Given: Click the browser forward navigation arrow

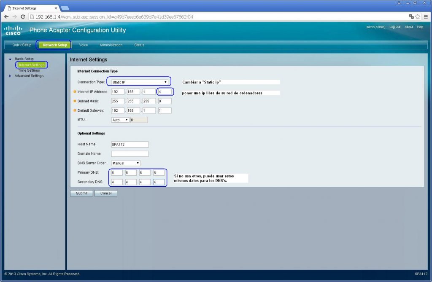Looking at the screenshot, I should [x=16, y=16].
